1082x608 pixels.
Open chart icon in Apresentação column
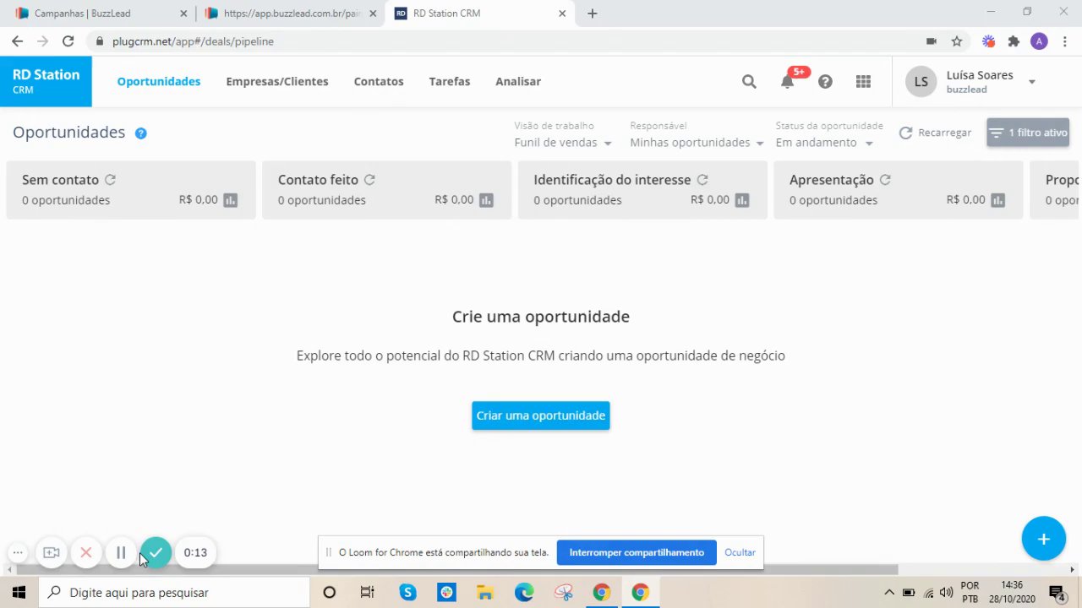998,200
